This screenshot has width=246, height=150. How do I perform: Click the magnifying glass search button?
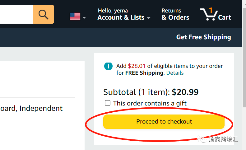click(x=43, y=14)
